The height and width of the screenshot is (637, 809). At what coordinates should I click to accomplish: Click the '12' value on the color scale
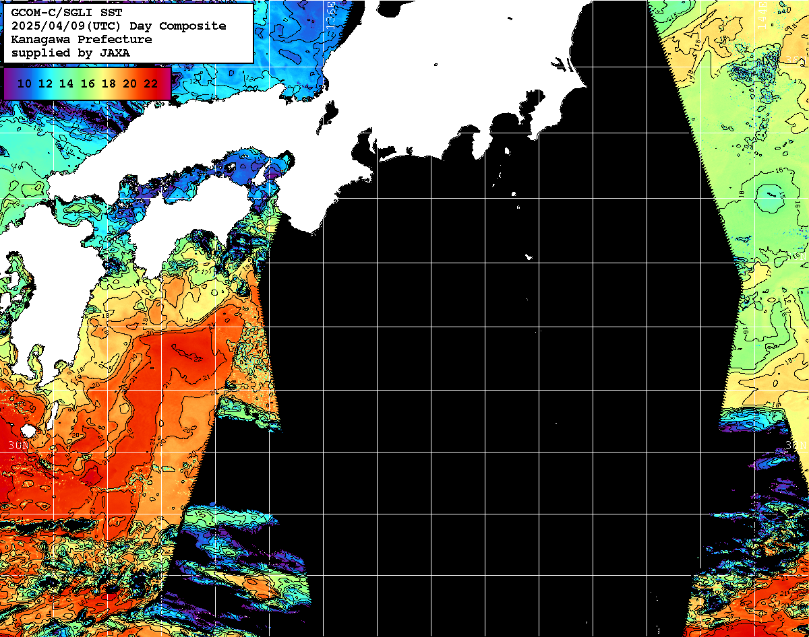pos(46,83)
